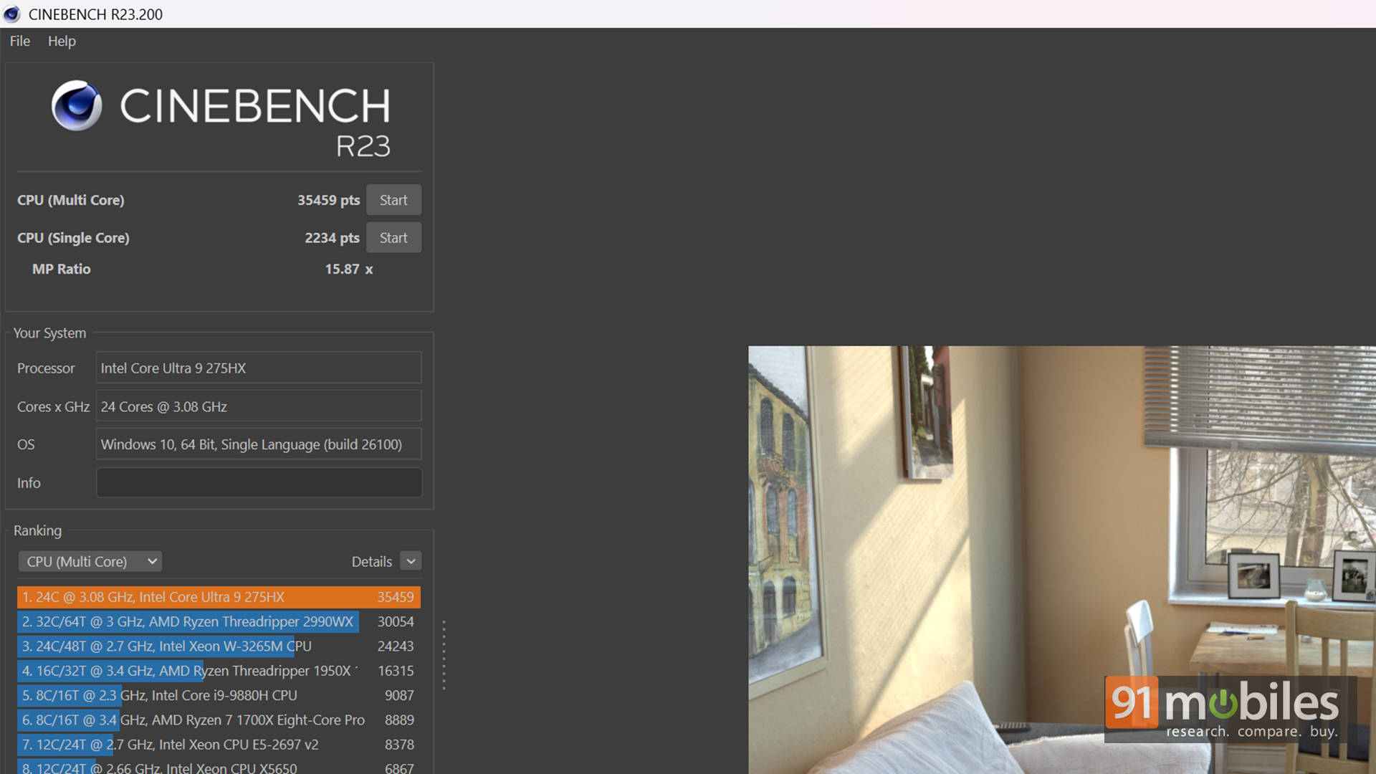
Task: Open the CPU (Multi Core) ranking dropdown
Action: [90, 561]
